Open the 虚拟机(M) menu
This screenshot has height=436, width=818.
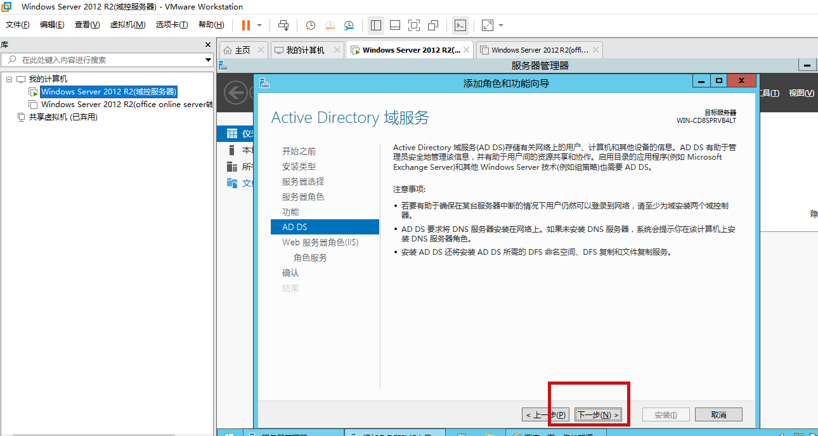128,25
